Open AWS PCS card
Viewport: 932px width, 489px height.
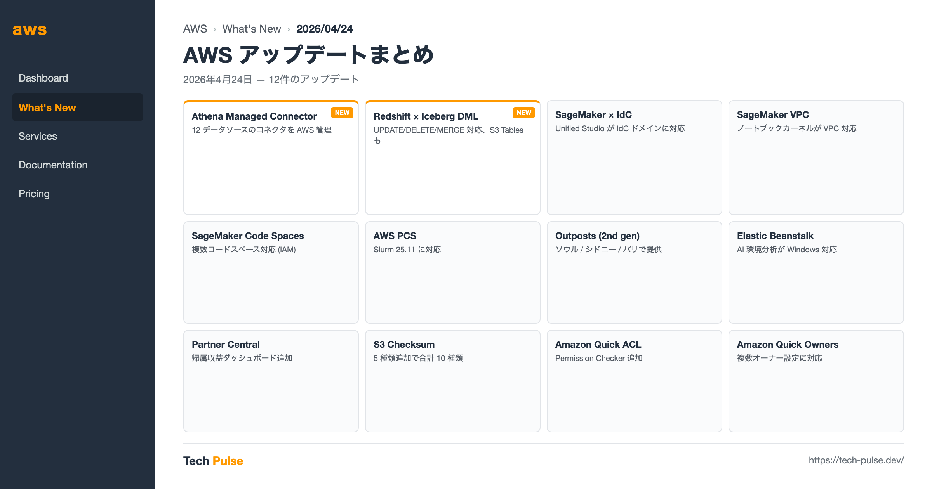tap(453, 272)
